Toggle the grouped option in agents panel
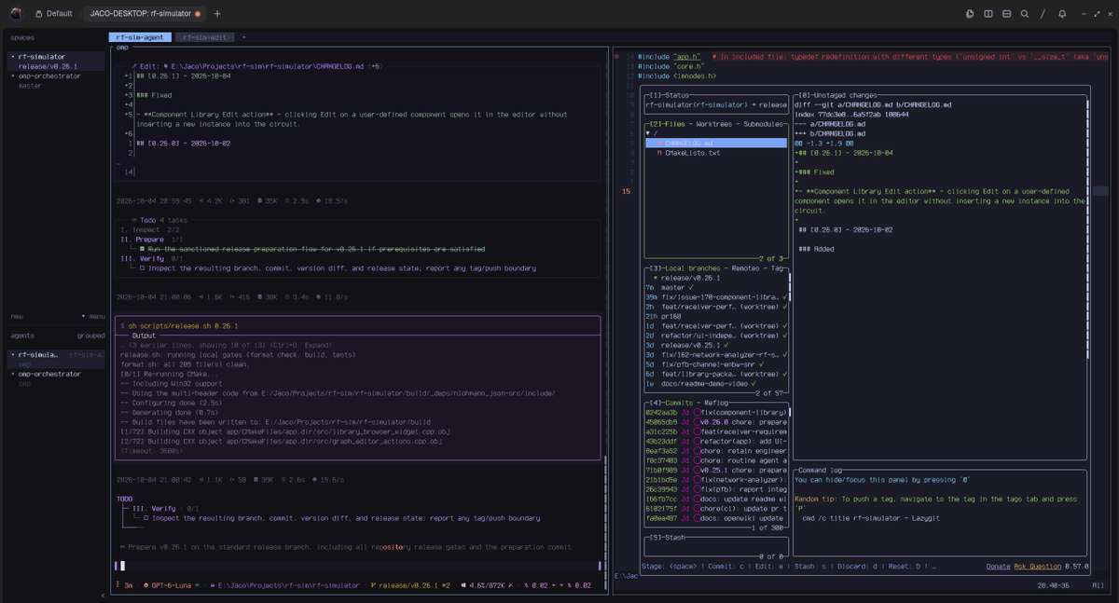Screen dimensions: 1119x603 [x=90, y=336]
